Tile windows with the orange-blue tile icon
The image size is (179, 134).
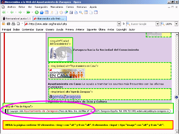pyautogui.click(x=86, y=12)
